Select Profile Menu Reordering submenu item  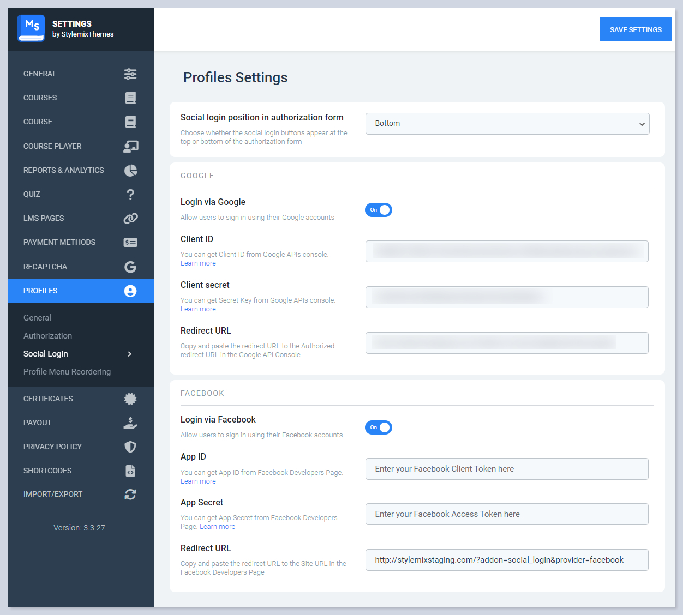(x=67, y=372)
